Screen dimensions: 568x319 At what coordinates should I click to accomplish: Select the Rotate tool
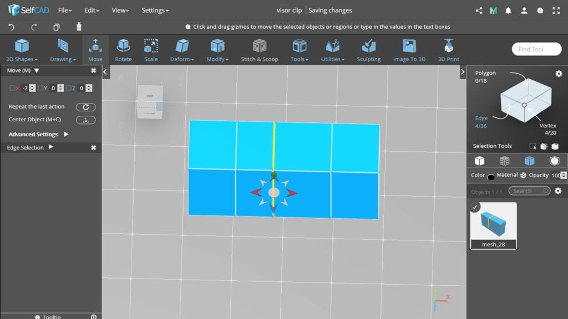click(123, 50)
